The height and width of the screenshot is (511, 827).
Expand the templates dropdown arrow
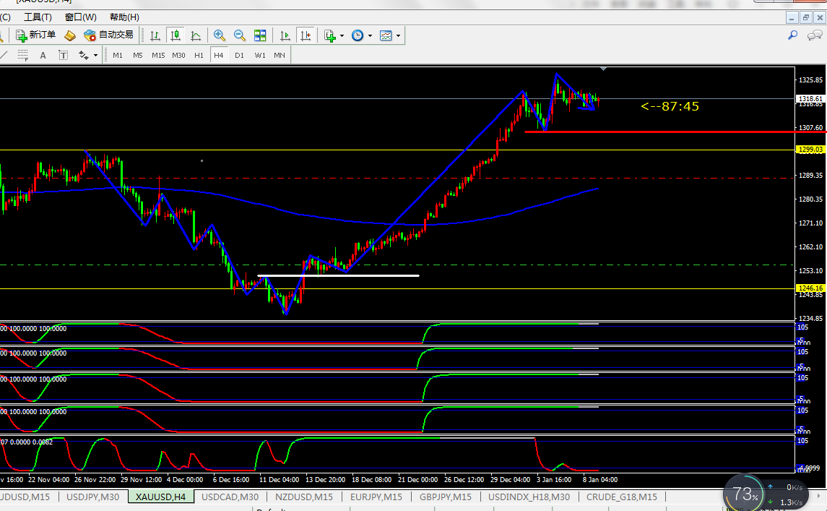pos(398,36)
